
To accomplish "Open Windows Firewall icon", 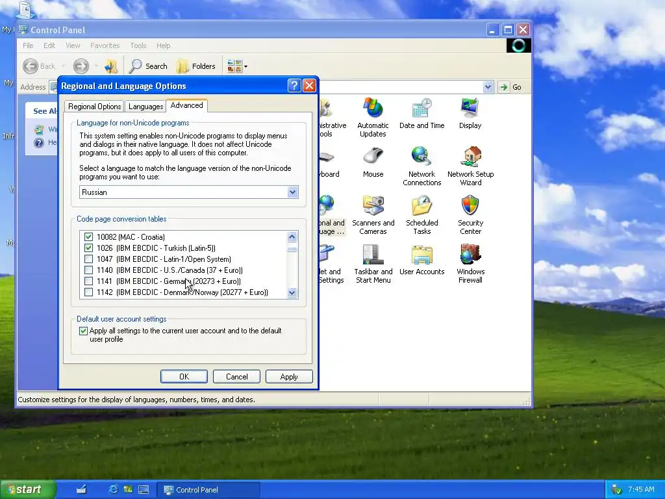I will (470, 264).
